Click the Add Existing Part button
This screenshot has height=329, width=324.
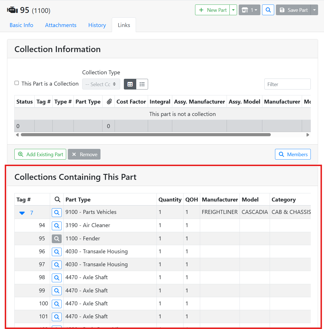coord(40,154)
